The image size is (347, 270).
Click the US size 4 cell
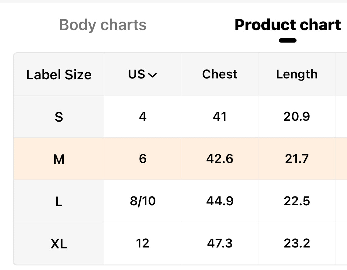click(143, 116)
